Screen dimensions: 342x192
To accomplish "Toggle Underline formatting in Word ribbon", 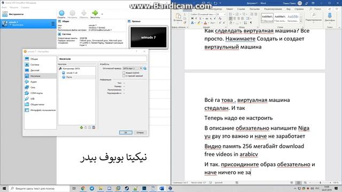I will click(x=200, y=19).
